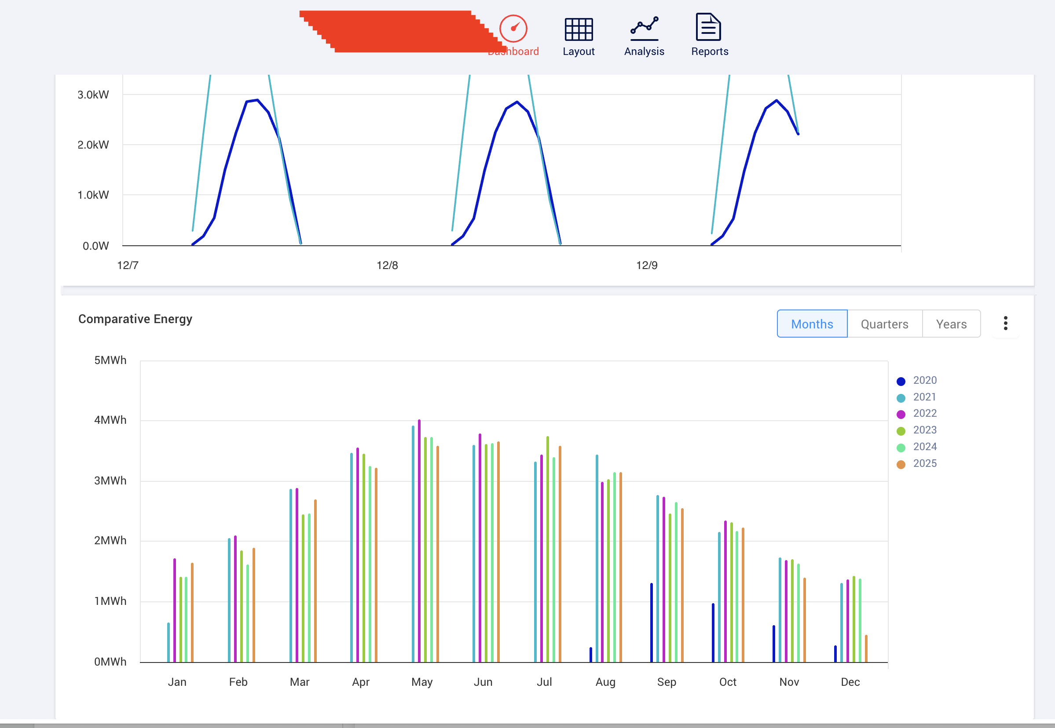Open the Analysis line-chart icon
This screenshot has width=1055, height=728.
[x=644, y=28]
